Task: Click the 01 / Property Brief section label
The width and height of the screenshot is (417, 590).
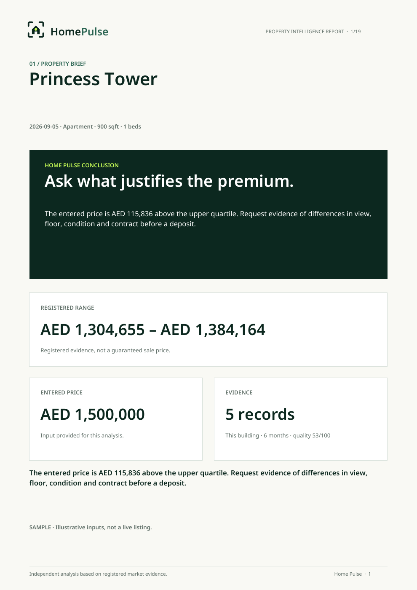Action: [x=58, y=64]
